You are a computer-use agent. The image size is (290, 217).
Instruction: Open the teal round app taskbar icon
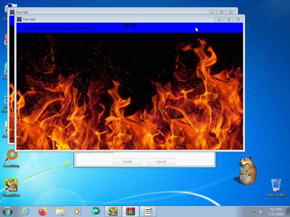(95, 211)
